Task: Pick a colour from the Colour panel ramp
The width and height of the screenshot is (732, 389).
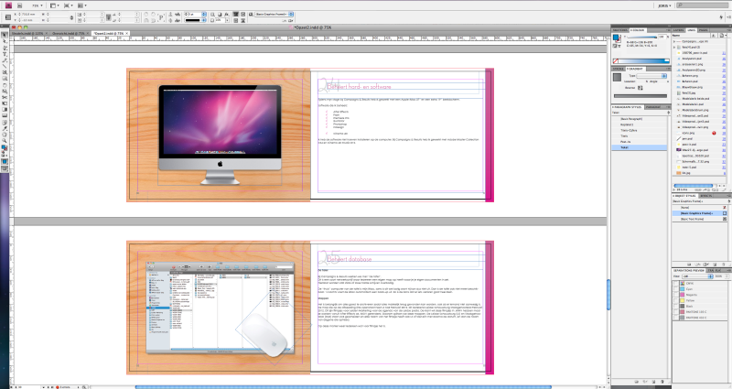Action: 642,61
